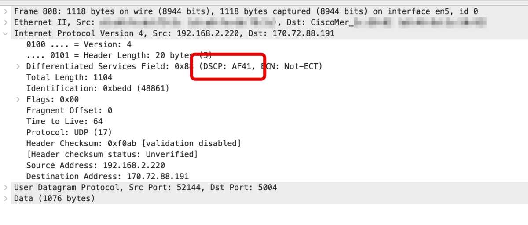Select the Protocol: UDP (17) field
The image size is (528, 225).
[x=69, y=132]
